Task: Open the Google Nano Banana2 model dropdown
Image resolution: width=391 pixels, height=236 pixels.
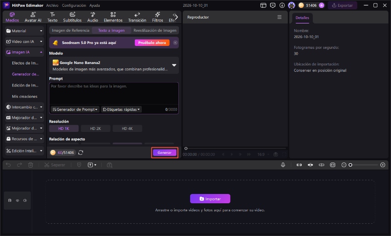Action: pos(114,65)
